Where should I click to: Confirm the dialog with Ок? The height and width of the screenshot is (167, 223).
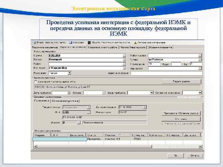pos(176,156)
